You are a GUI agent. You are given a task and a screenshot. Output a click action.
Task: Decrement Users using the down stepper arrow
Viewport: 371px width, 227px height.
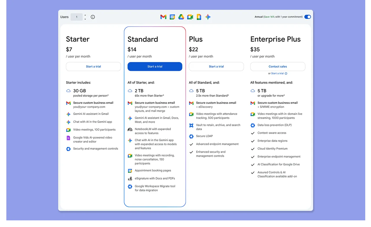pos(85,18)
